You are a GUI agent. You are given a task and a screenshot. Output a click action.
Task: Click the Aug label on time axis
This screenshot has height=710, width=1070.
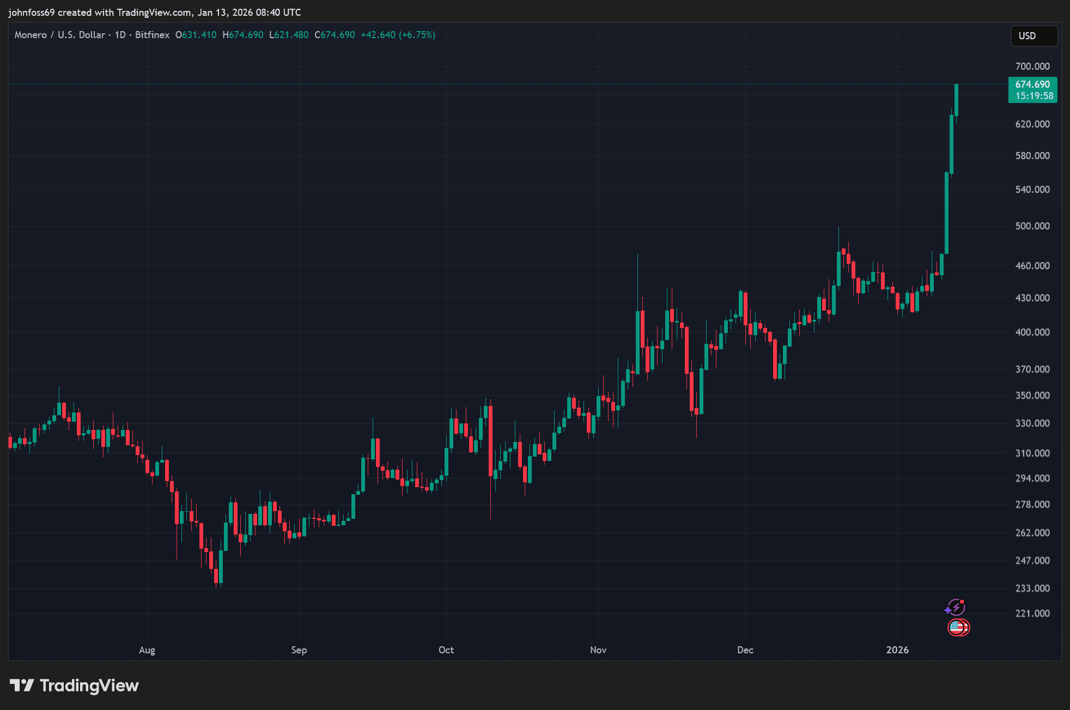coord(147,650)
